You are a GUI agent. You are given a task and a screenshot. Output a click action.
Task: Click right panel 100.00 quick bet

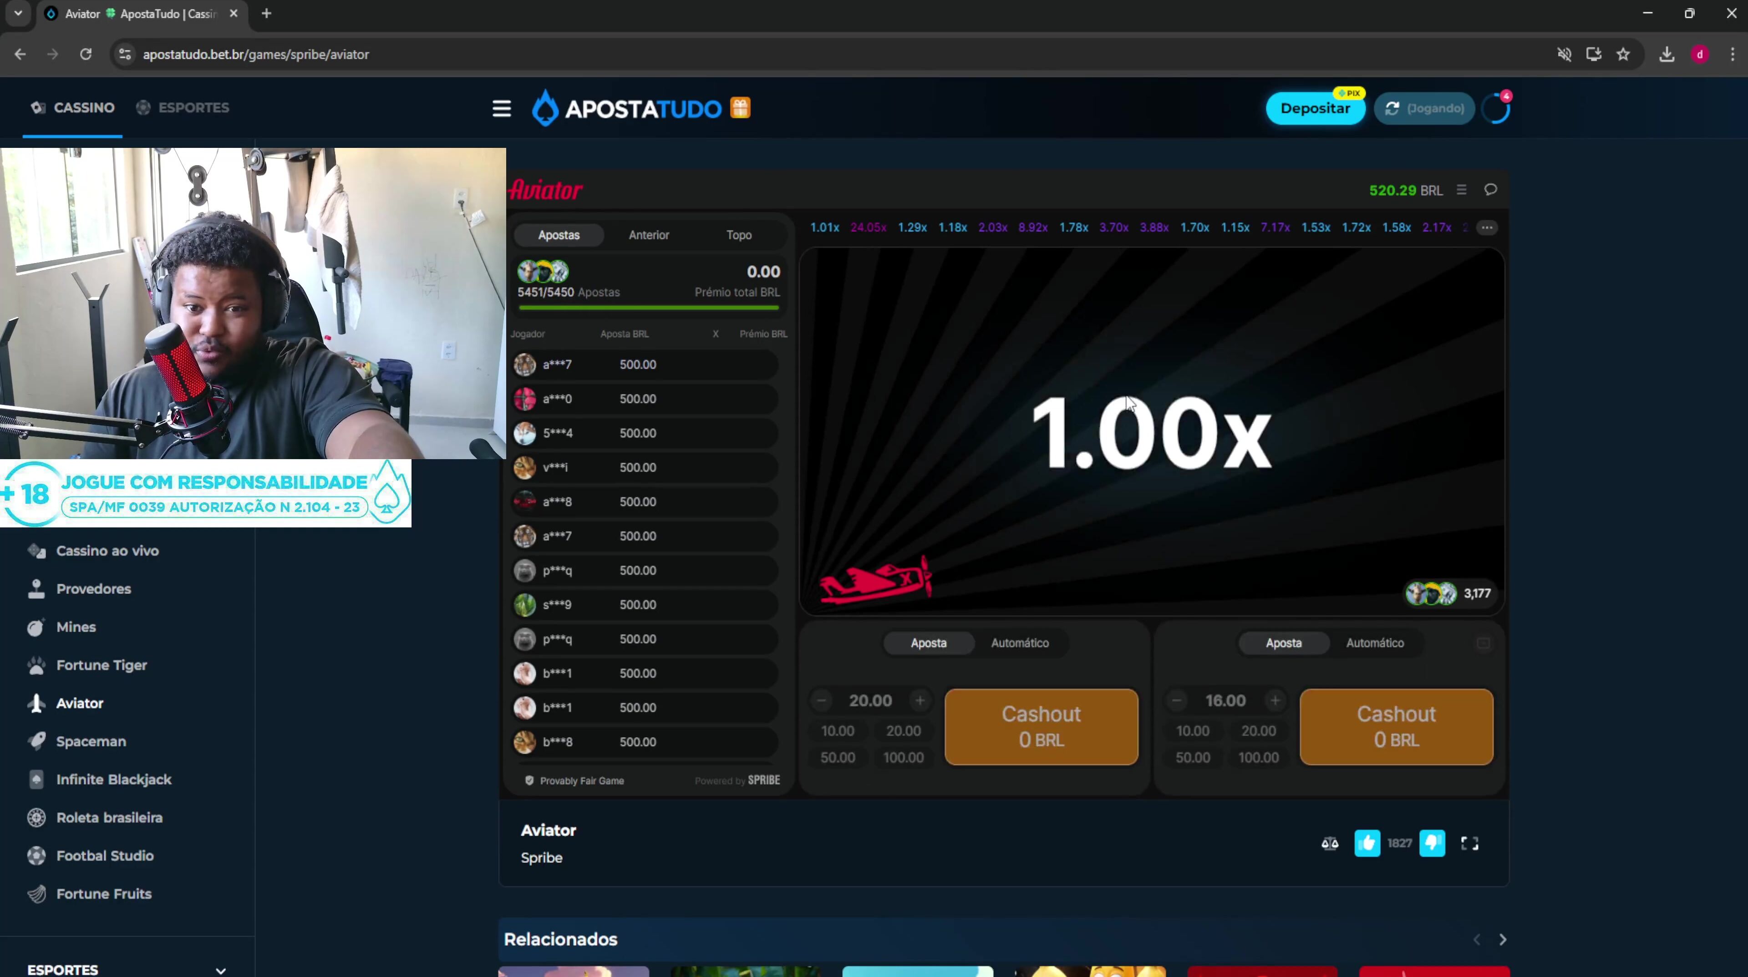(x=1258, y=757)
